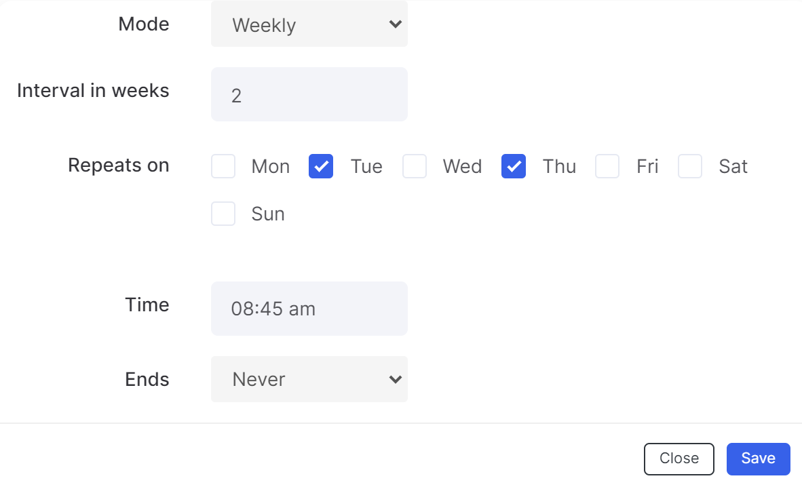
Task: Enable the Fri checkbox
Action: pos(607,166)
